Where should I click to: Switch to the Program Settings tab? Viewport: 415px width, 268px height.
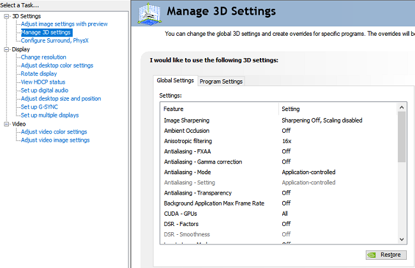(220, 81)
